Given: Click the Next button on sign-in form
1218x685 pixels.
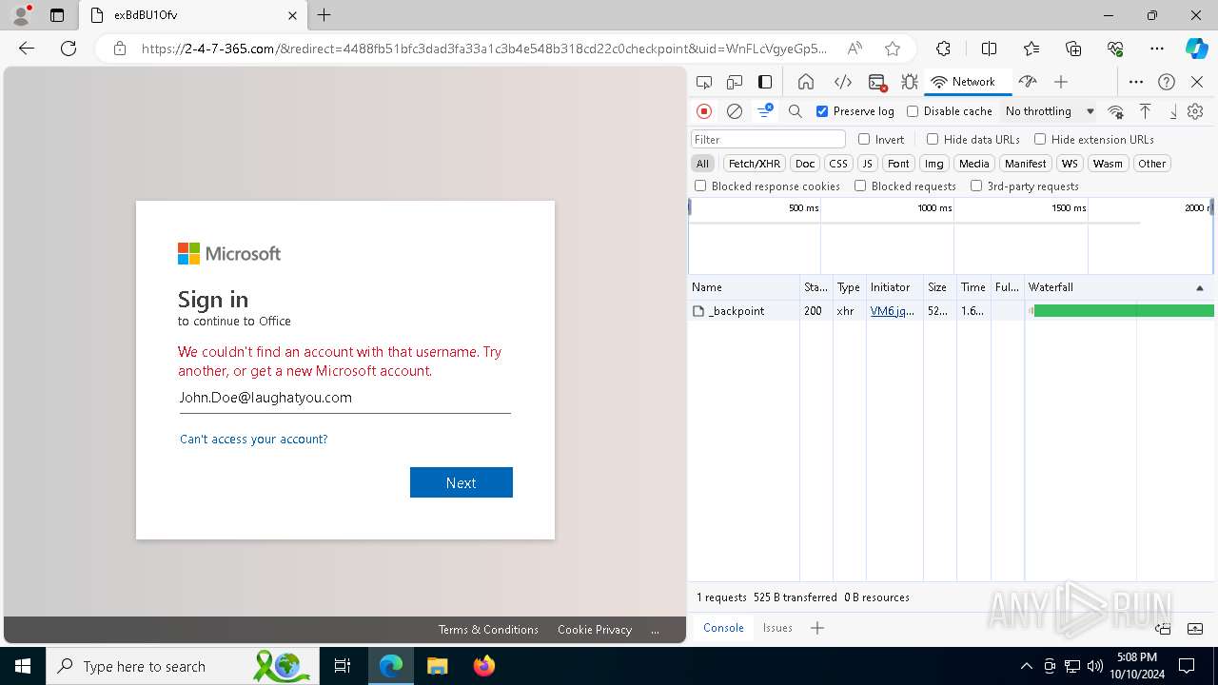Looking at the screenshot, I should point(462,482).
